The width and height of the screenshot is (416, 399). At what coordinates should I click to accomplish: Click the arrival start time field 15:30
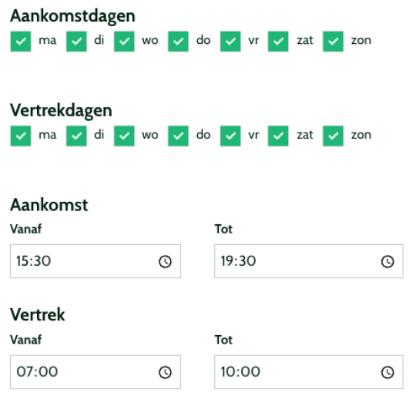[96, 261]
